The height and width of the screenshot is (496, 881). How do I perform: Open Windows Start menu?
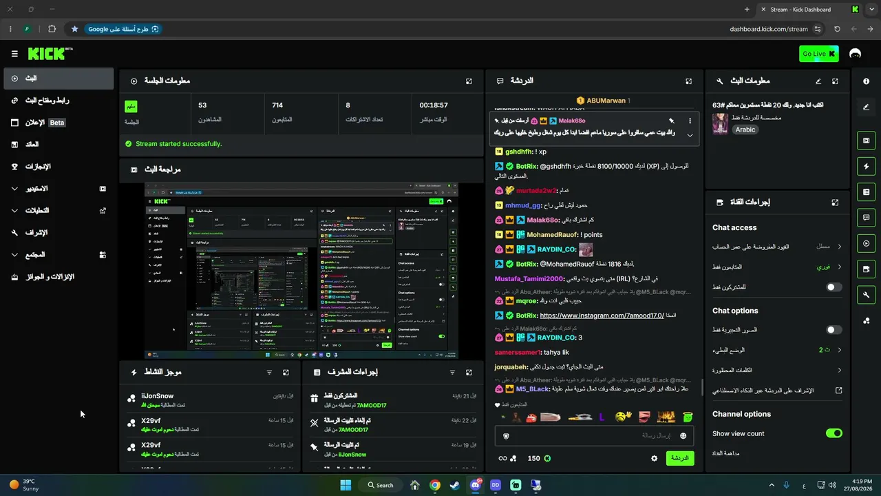[346, 485]
